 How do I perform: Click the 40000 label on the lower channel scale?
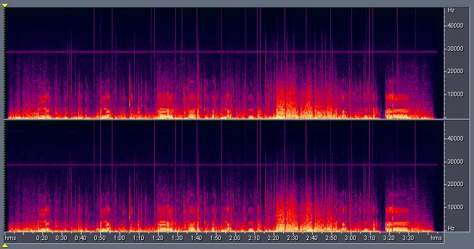(455, 139)
